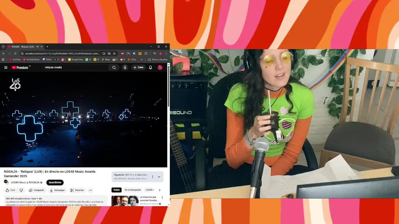Focus the YouTube search box
The width and height of the screenshot is (399, 224).
point(76,68)
